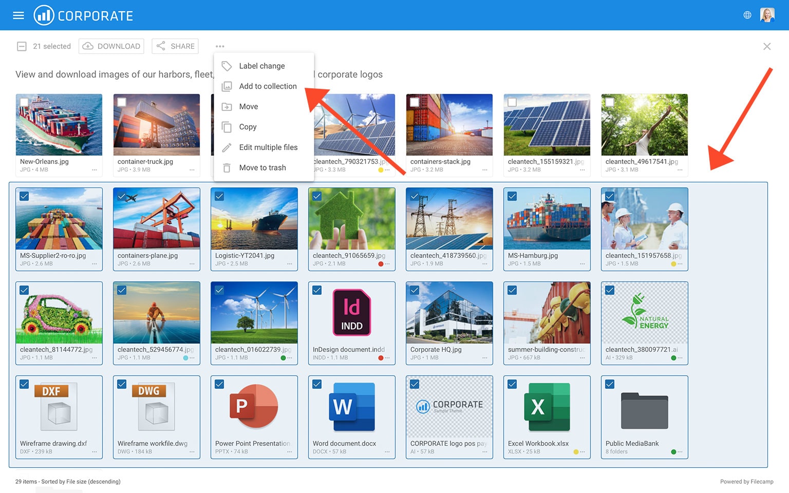The width and height of the screenshot is (789, 493).
Task: Check the cleantech_155159321.jpg checkbox
Action: point(512,102)
